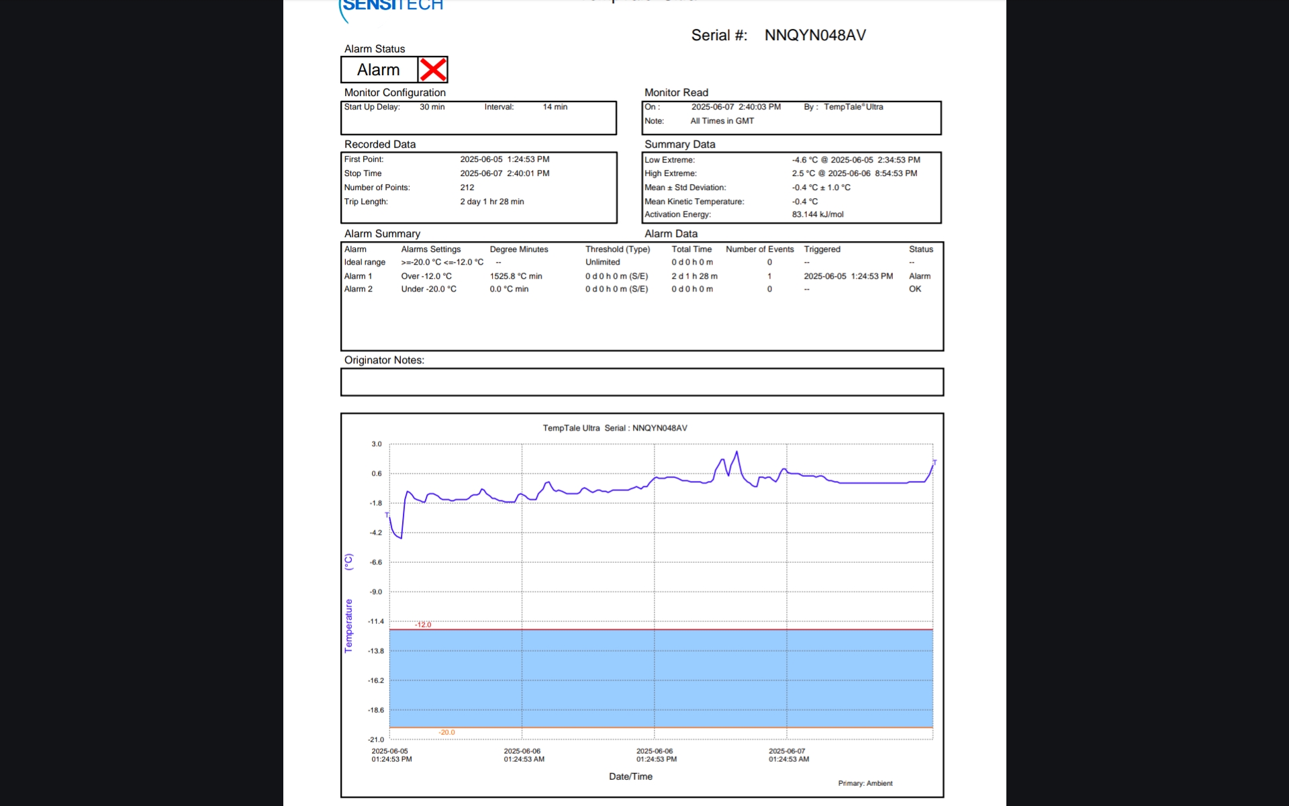Image resolution: width=1289 pixels, height=806 pixels.
Task: Select the OK status in Alarm 2 row
Action: point(914,289)
